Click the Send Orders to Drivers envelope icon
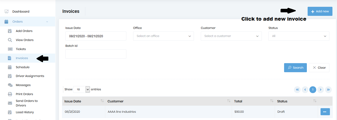This screenshot has width=337, height=120. 10,103
